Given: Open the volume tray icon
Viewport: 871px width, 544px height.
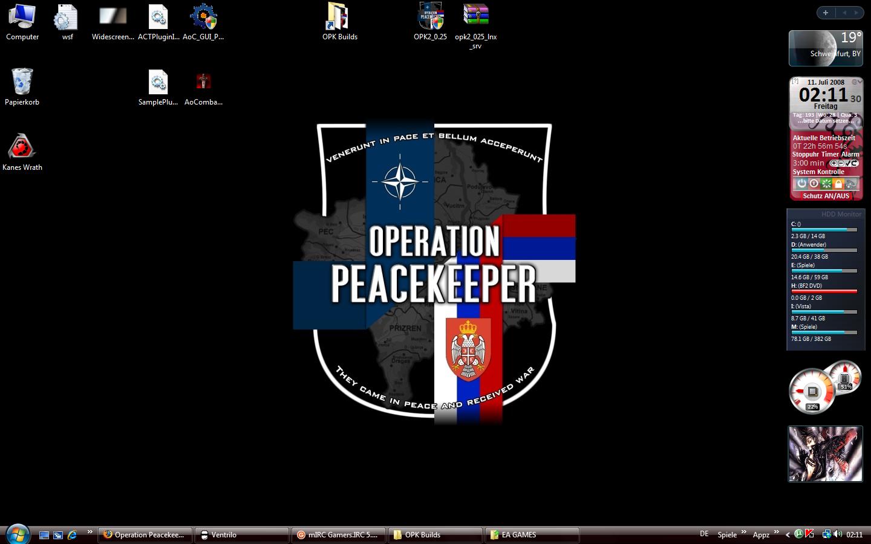Looking at the screenshot, I should coord(838,534).
